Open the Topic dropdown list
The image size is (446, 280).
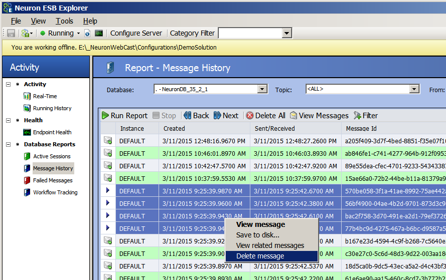414,89
